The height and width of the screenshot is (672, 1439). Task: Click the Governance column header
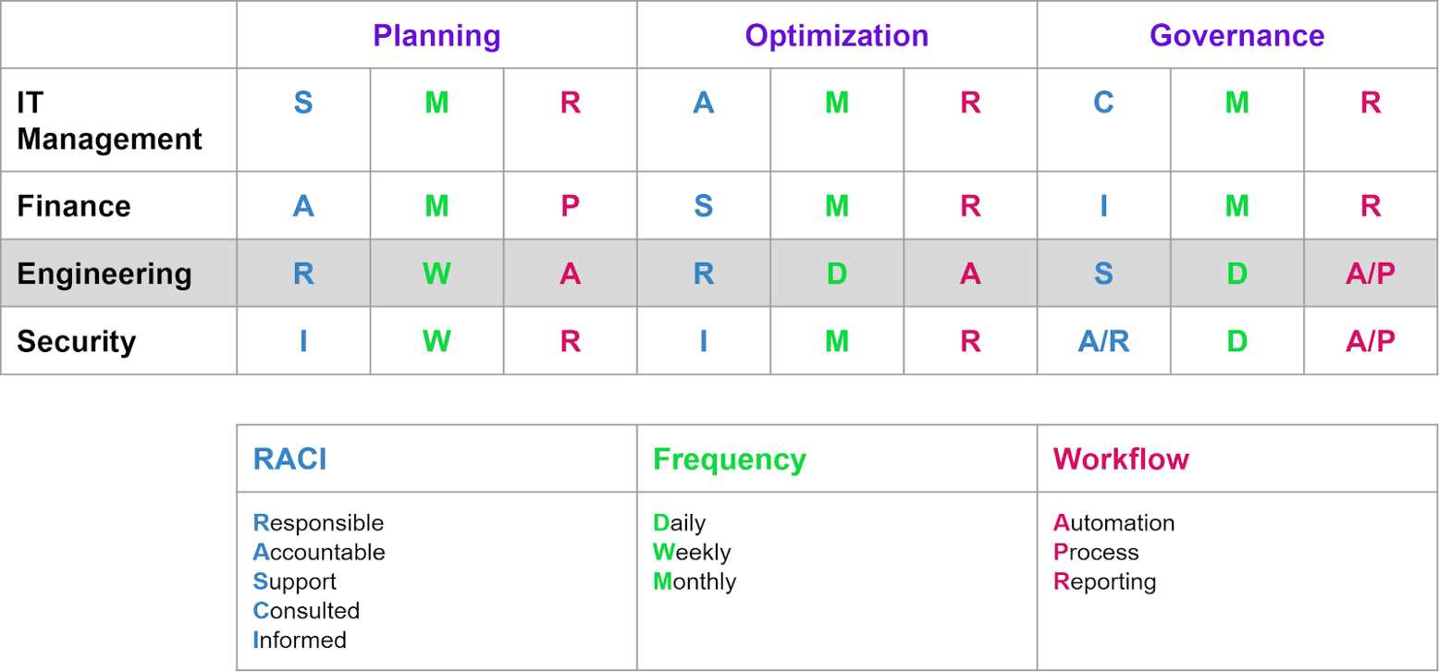coord(1236,36)
